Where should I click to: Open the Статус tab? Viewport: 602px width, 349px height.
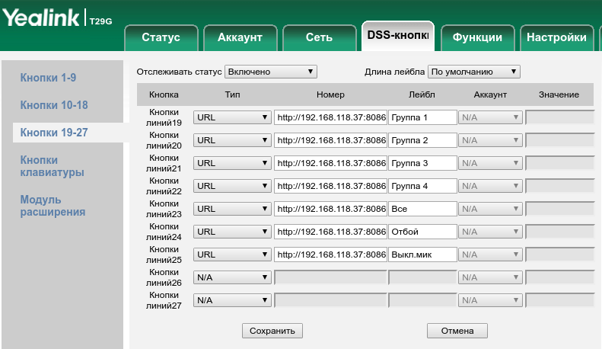pyautogui.click(x=161, y=37)
